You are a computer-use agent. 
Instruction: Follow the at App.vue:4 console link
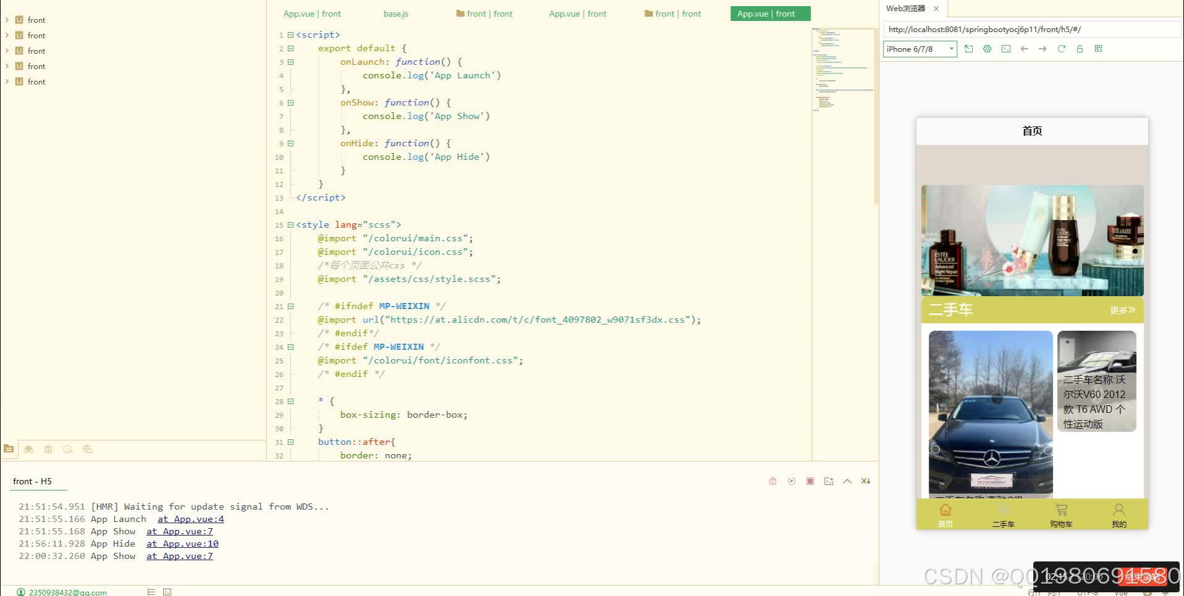coord(190,519)
